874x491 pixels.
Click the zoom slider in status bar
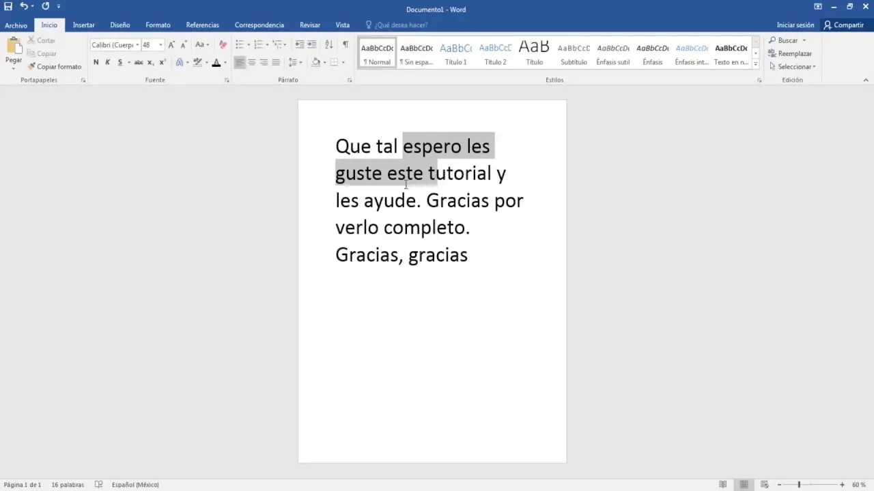(x=799, y=485)
